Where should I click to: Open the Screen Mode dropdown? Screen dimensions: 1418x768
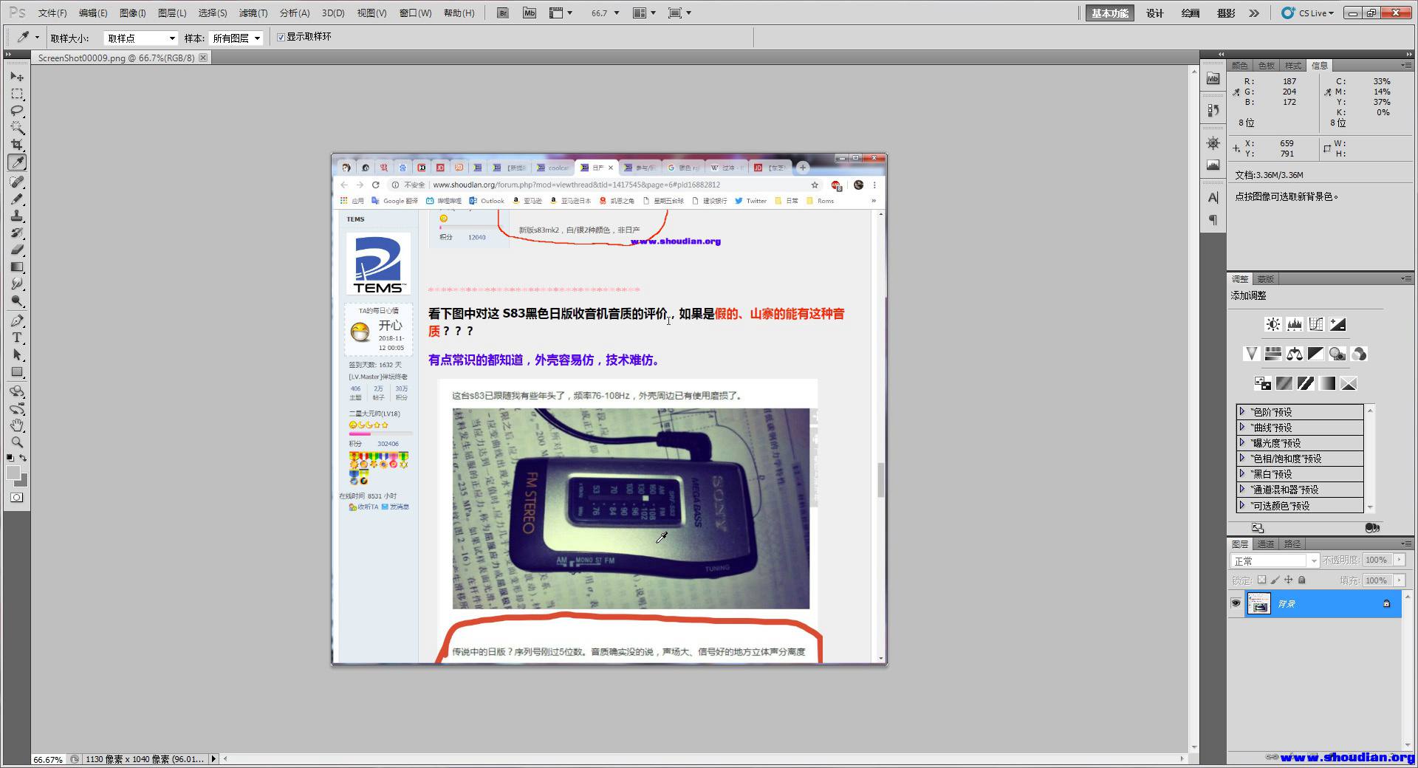[679, 13]
